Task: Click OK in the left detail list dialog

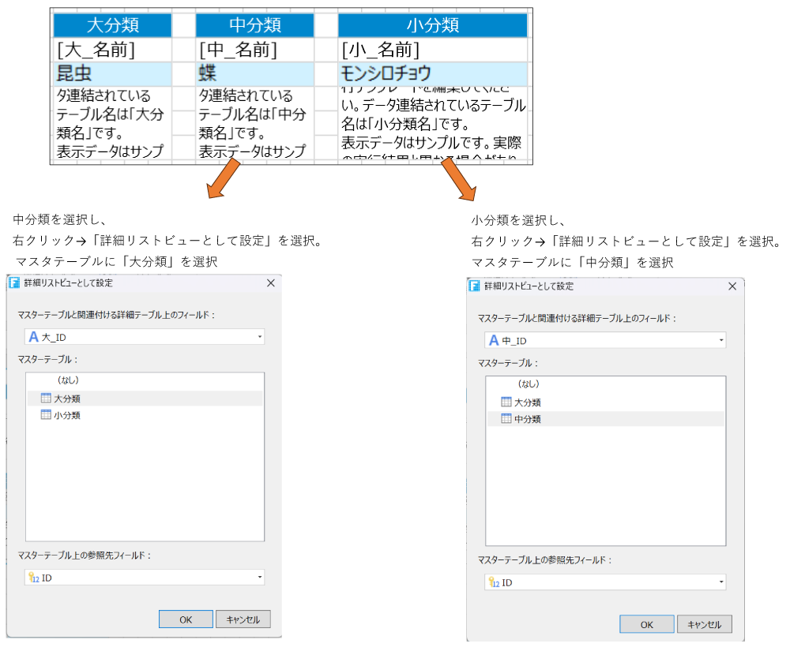Action: coord(186,619)
